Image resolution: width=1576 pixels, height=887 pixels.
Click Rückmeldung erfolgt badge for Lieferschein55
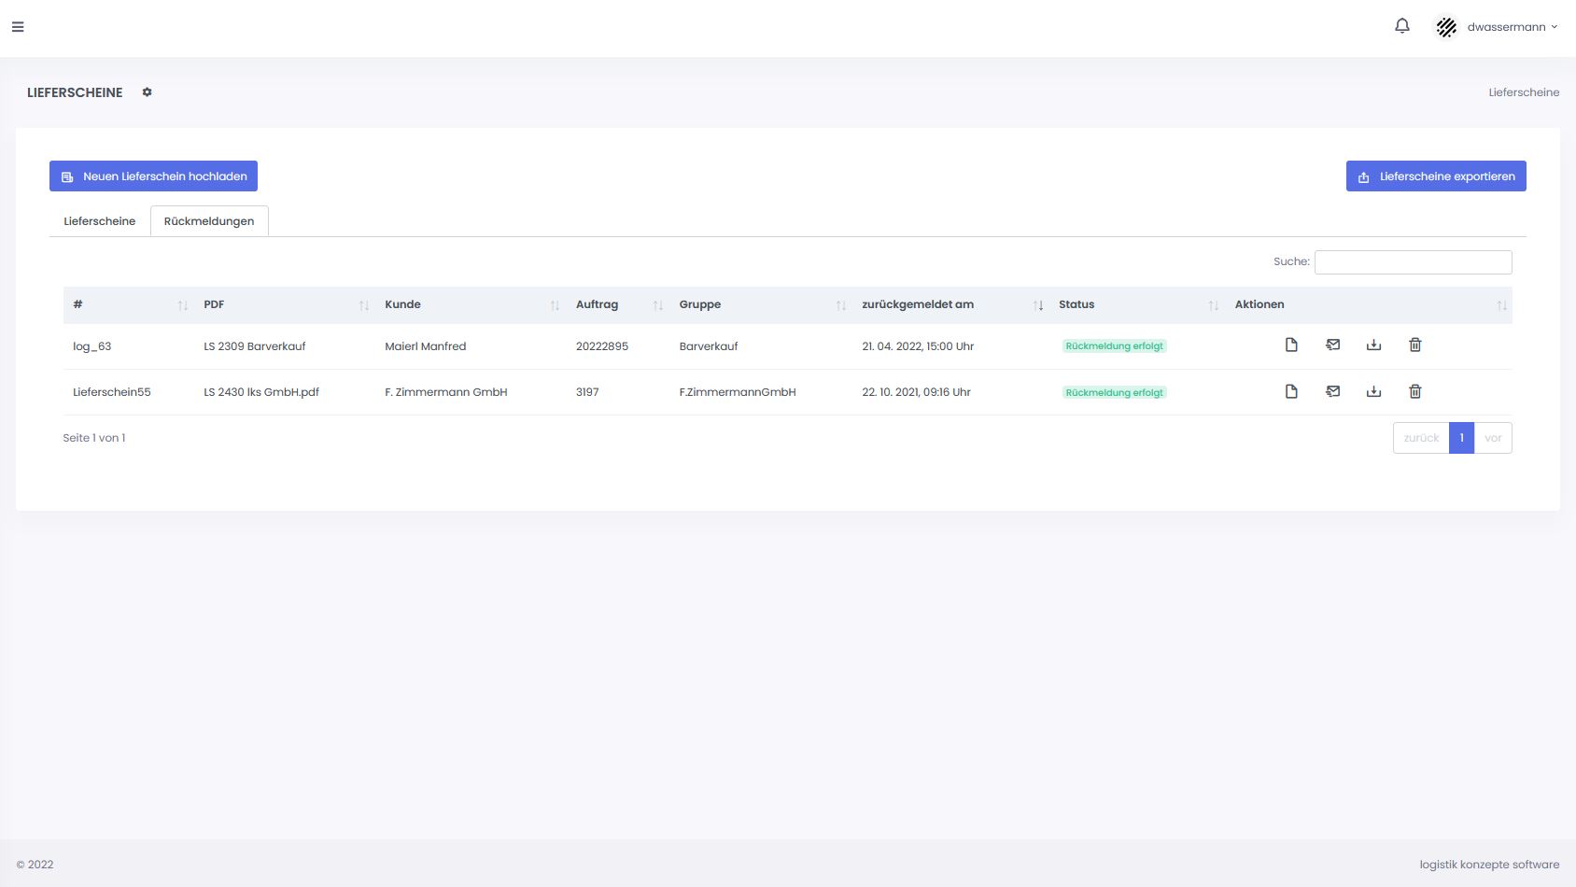click(x=1115, y=393)
